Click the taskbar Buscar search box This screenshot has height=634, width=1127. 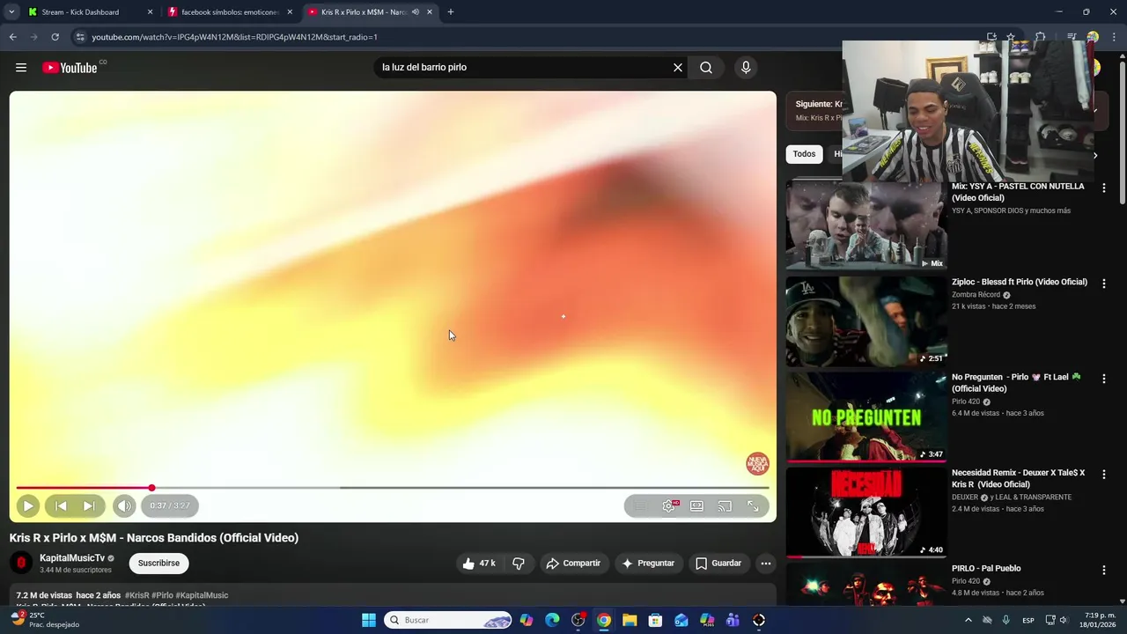[448, 620]
